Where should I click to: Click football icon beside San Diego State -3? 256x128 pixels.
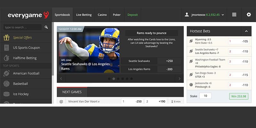point(191,75)
